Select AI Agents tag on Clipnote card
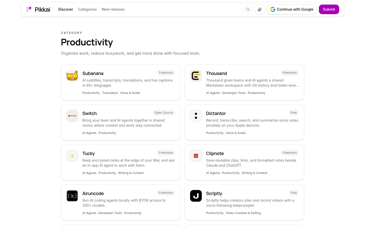This screenshot has width=365, height=228. tap(213, 173)
